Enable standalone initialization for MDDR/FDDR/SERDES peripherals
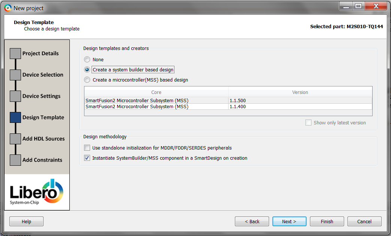Viewport: 391px width, 236px height. 87,148
